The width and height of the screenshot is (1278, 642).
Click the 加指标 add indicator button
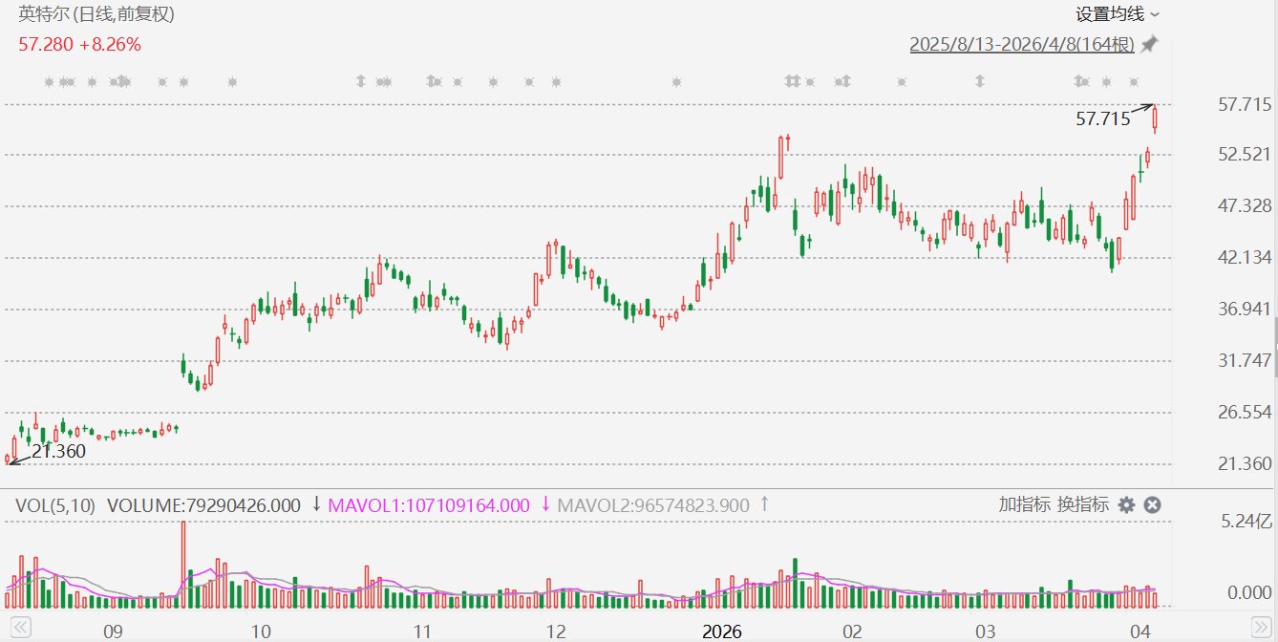click(x=1025, y=504)
